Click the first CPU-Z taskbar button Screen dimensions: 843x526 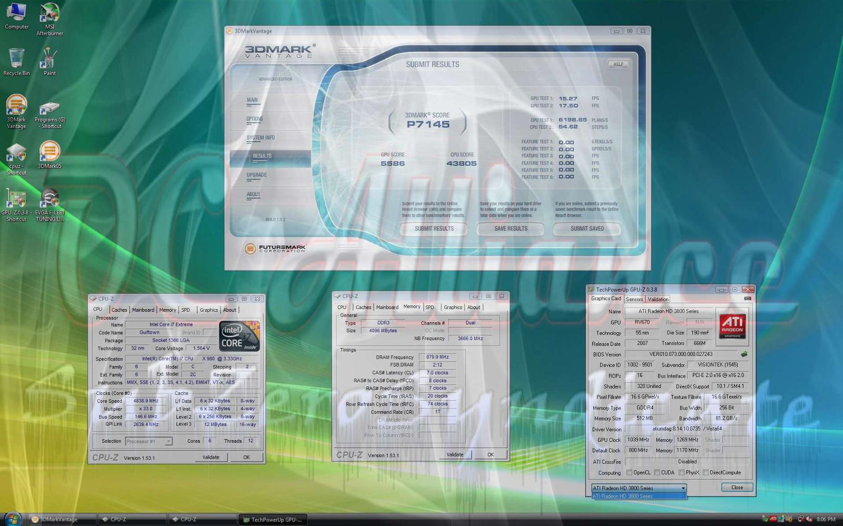click(x=132, y=519)
